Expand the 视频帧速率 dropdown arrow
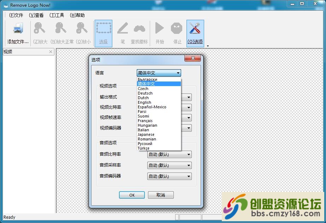326x223 pixels. (189, 118)
